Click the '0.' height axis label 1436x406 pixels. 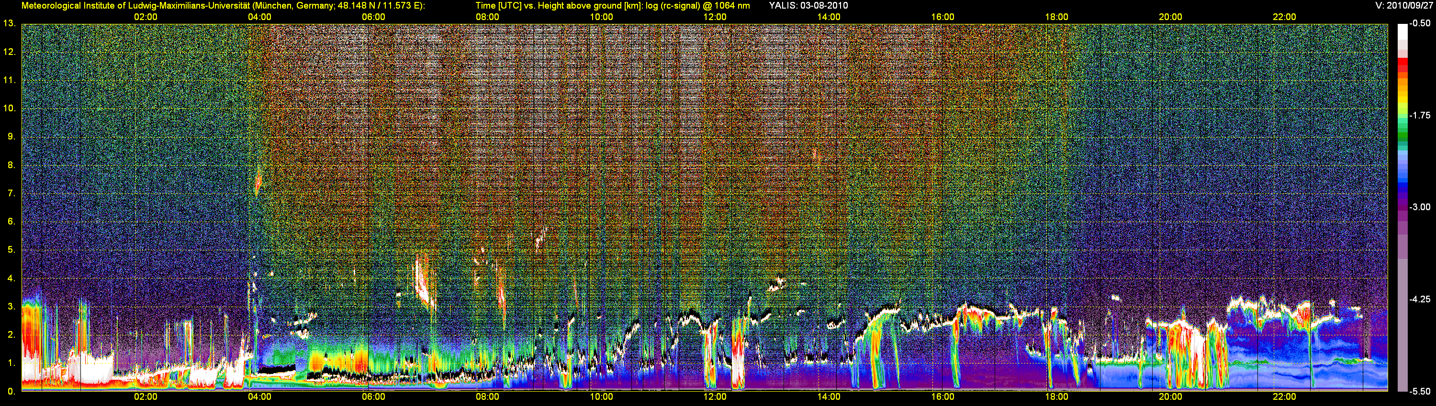point(11,391)
